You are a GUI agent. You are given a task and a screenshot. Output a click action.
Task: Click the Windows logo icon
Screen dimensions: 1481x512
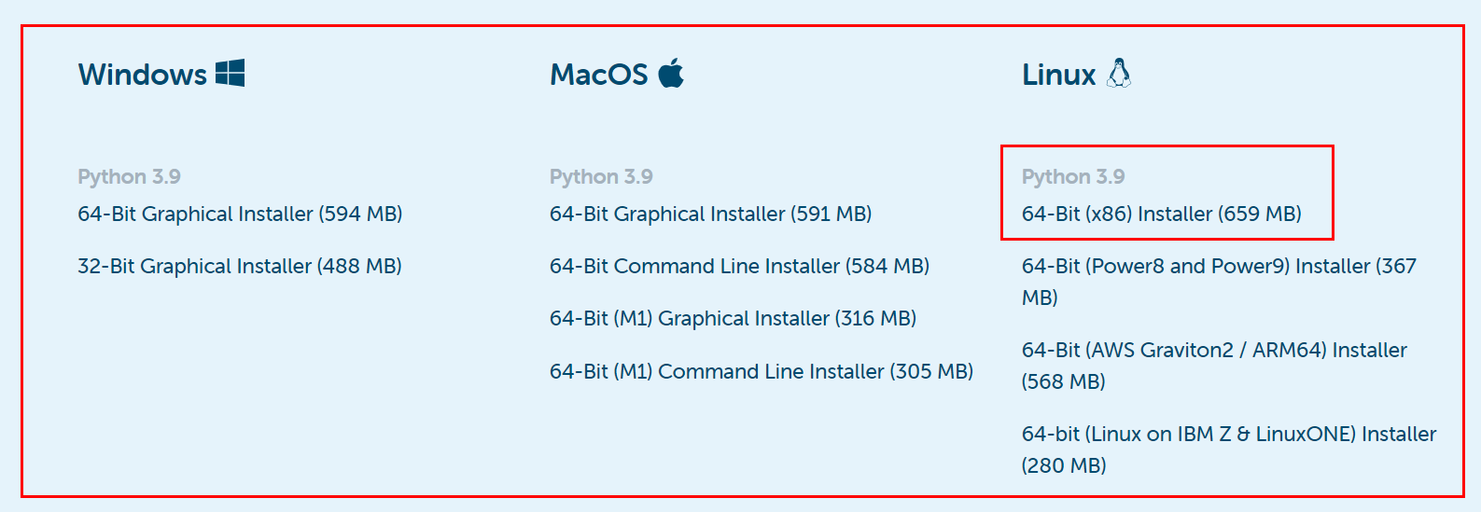pyautogui.click(x=230, y=73)
